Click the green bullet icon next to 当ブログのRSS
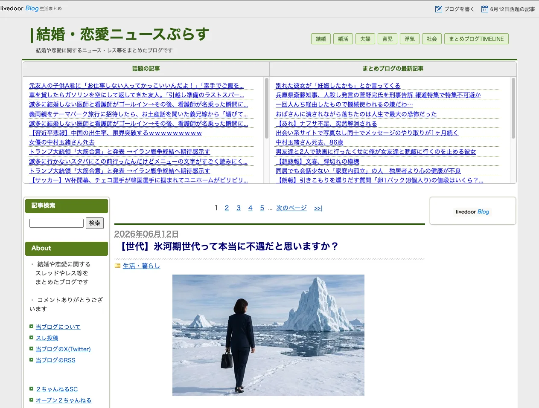This screenshot has height=408, width=539. tap(31, 360)
